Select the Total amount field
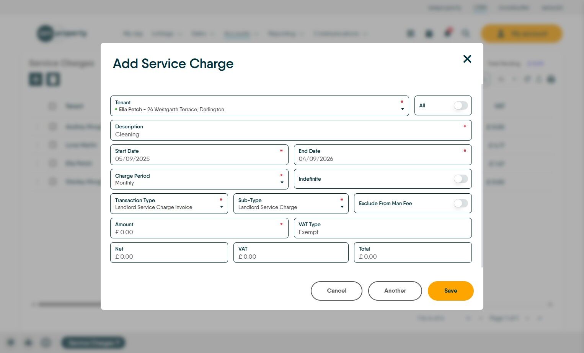 (413, 253)
